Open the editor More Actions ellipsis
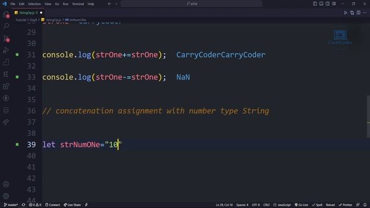The image size is (370, 208). coord(365,13)
